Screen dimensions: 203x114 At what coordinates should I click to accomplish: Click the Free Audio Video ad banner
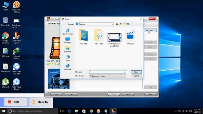pyautogui.click(x=59, y=79)
